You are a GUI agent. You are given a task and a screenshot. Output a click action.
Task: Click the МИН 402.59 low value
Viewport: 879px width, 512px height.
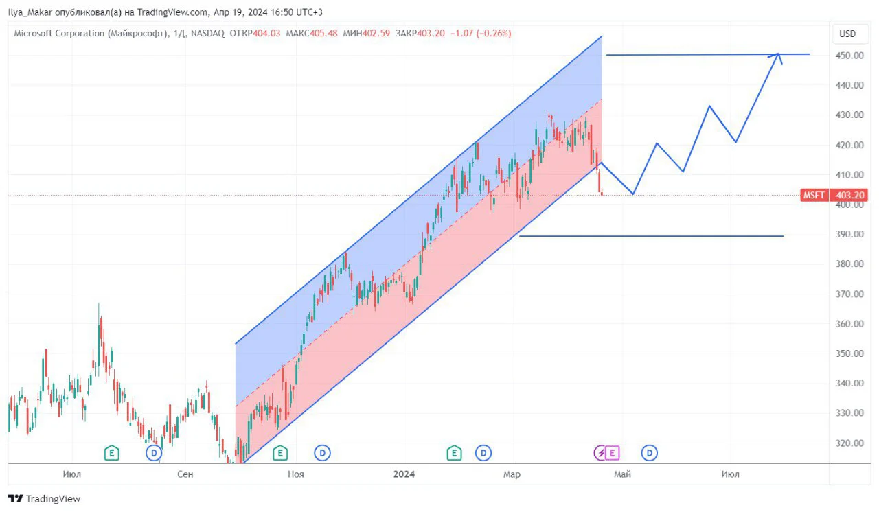367,33
